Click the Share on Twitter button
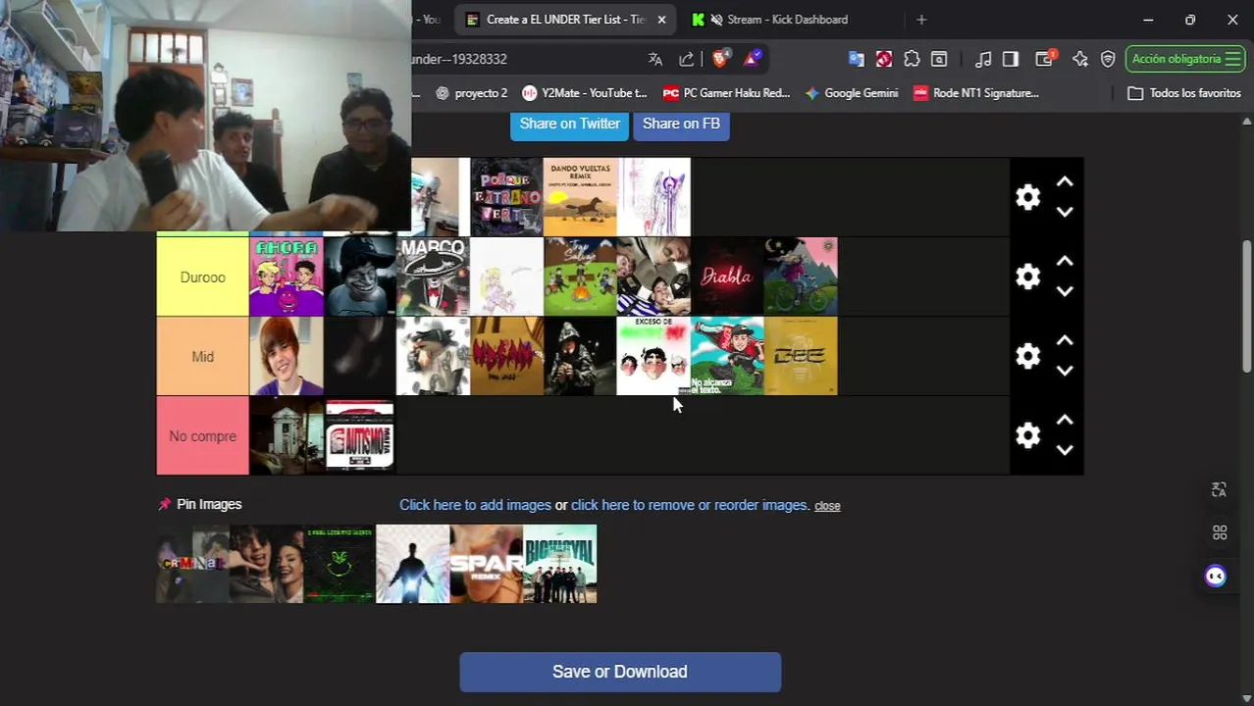 click(x=569, y=124)
